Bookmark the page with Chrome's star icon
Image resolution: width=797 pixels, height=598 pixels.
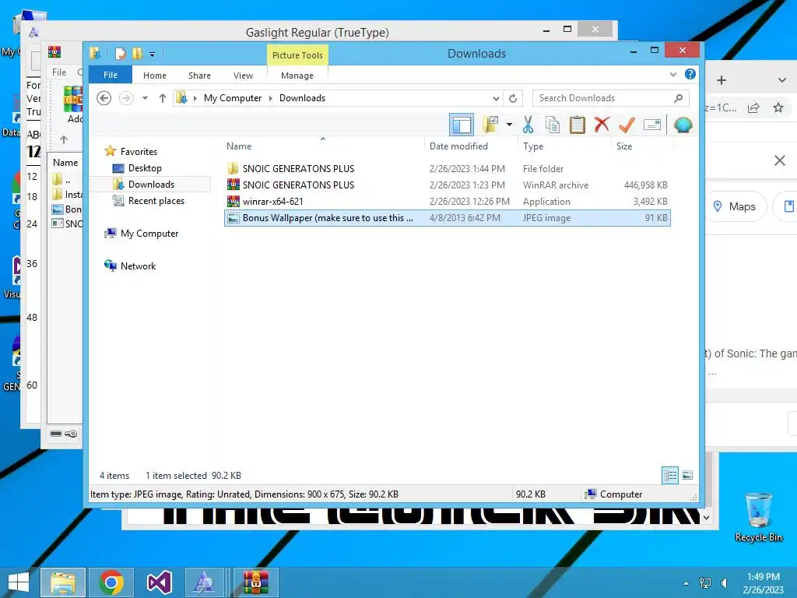point(778,107)
